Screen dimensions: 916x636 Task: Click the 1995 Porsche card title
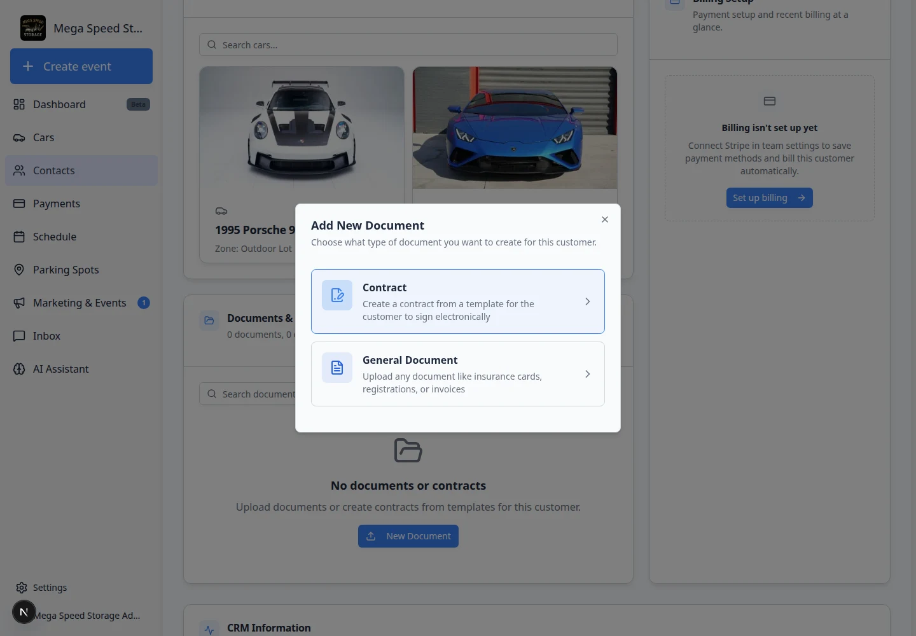[255, 230]
